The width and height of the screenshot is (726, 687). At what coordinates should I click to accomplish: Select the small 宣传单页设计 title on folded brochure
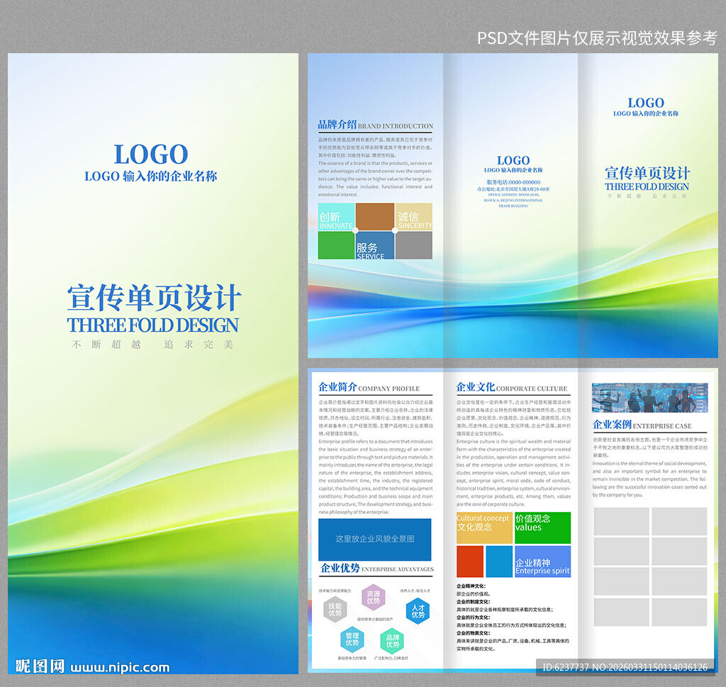click(x=647, y=174)
